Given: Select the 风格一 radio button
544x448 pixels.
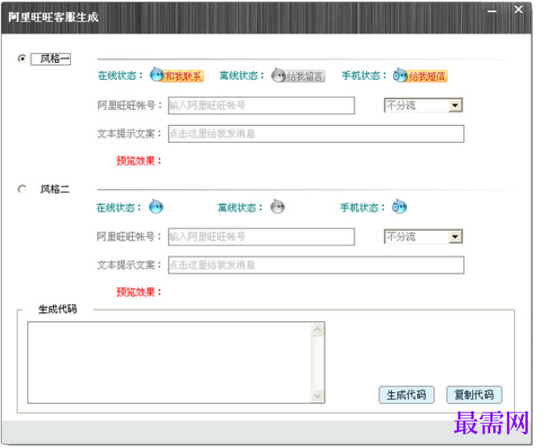Looking at the screenshot, I should (x=22, y=58).
